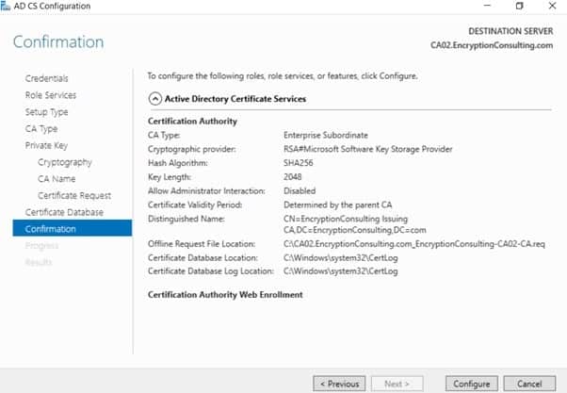Maximize the AD CS Configuration window
Screen dimensions: 567x393
519,7
